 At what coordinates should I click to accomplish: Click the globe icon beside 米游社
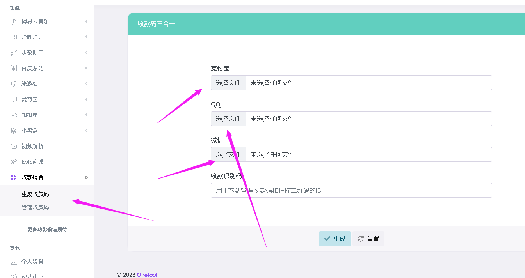pos(14,84)
